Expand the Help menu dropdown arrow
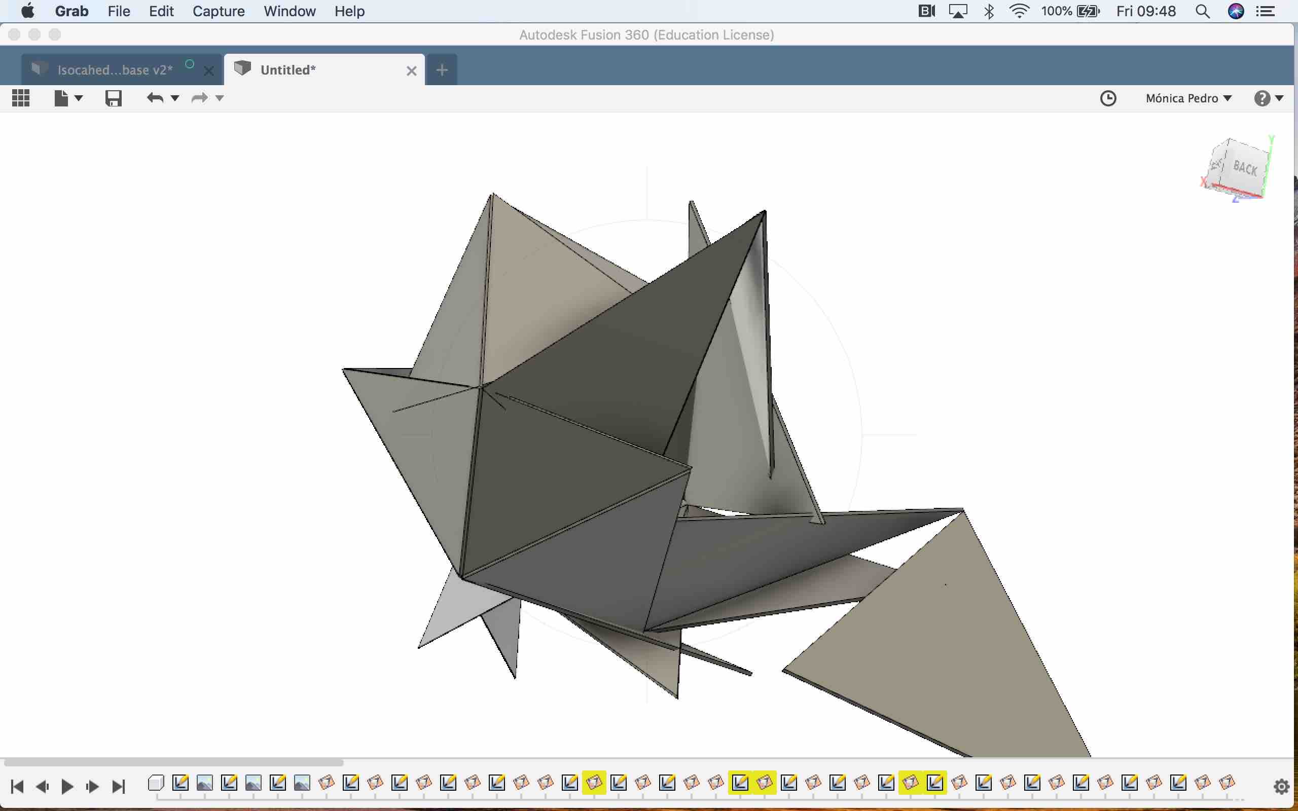Screen dimensions: 1298x811 (x=1279, y=98)
